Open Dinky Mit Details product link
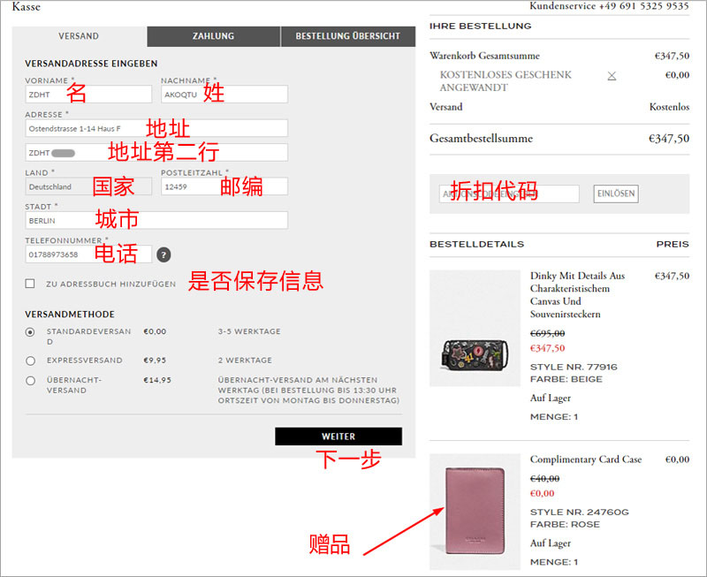Image resolution: width=707 pixels, height=577 pixels. 577,295
